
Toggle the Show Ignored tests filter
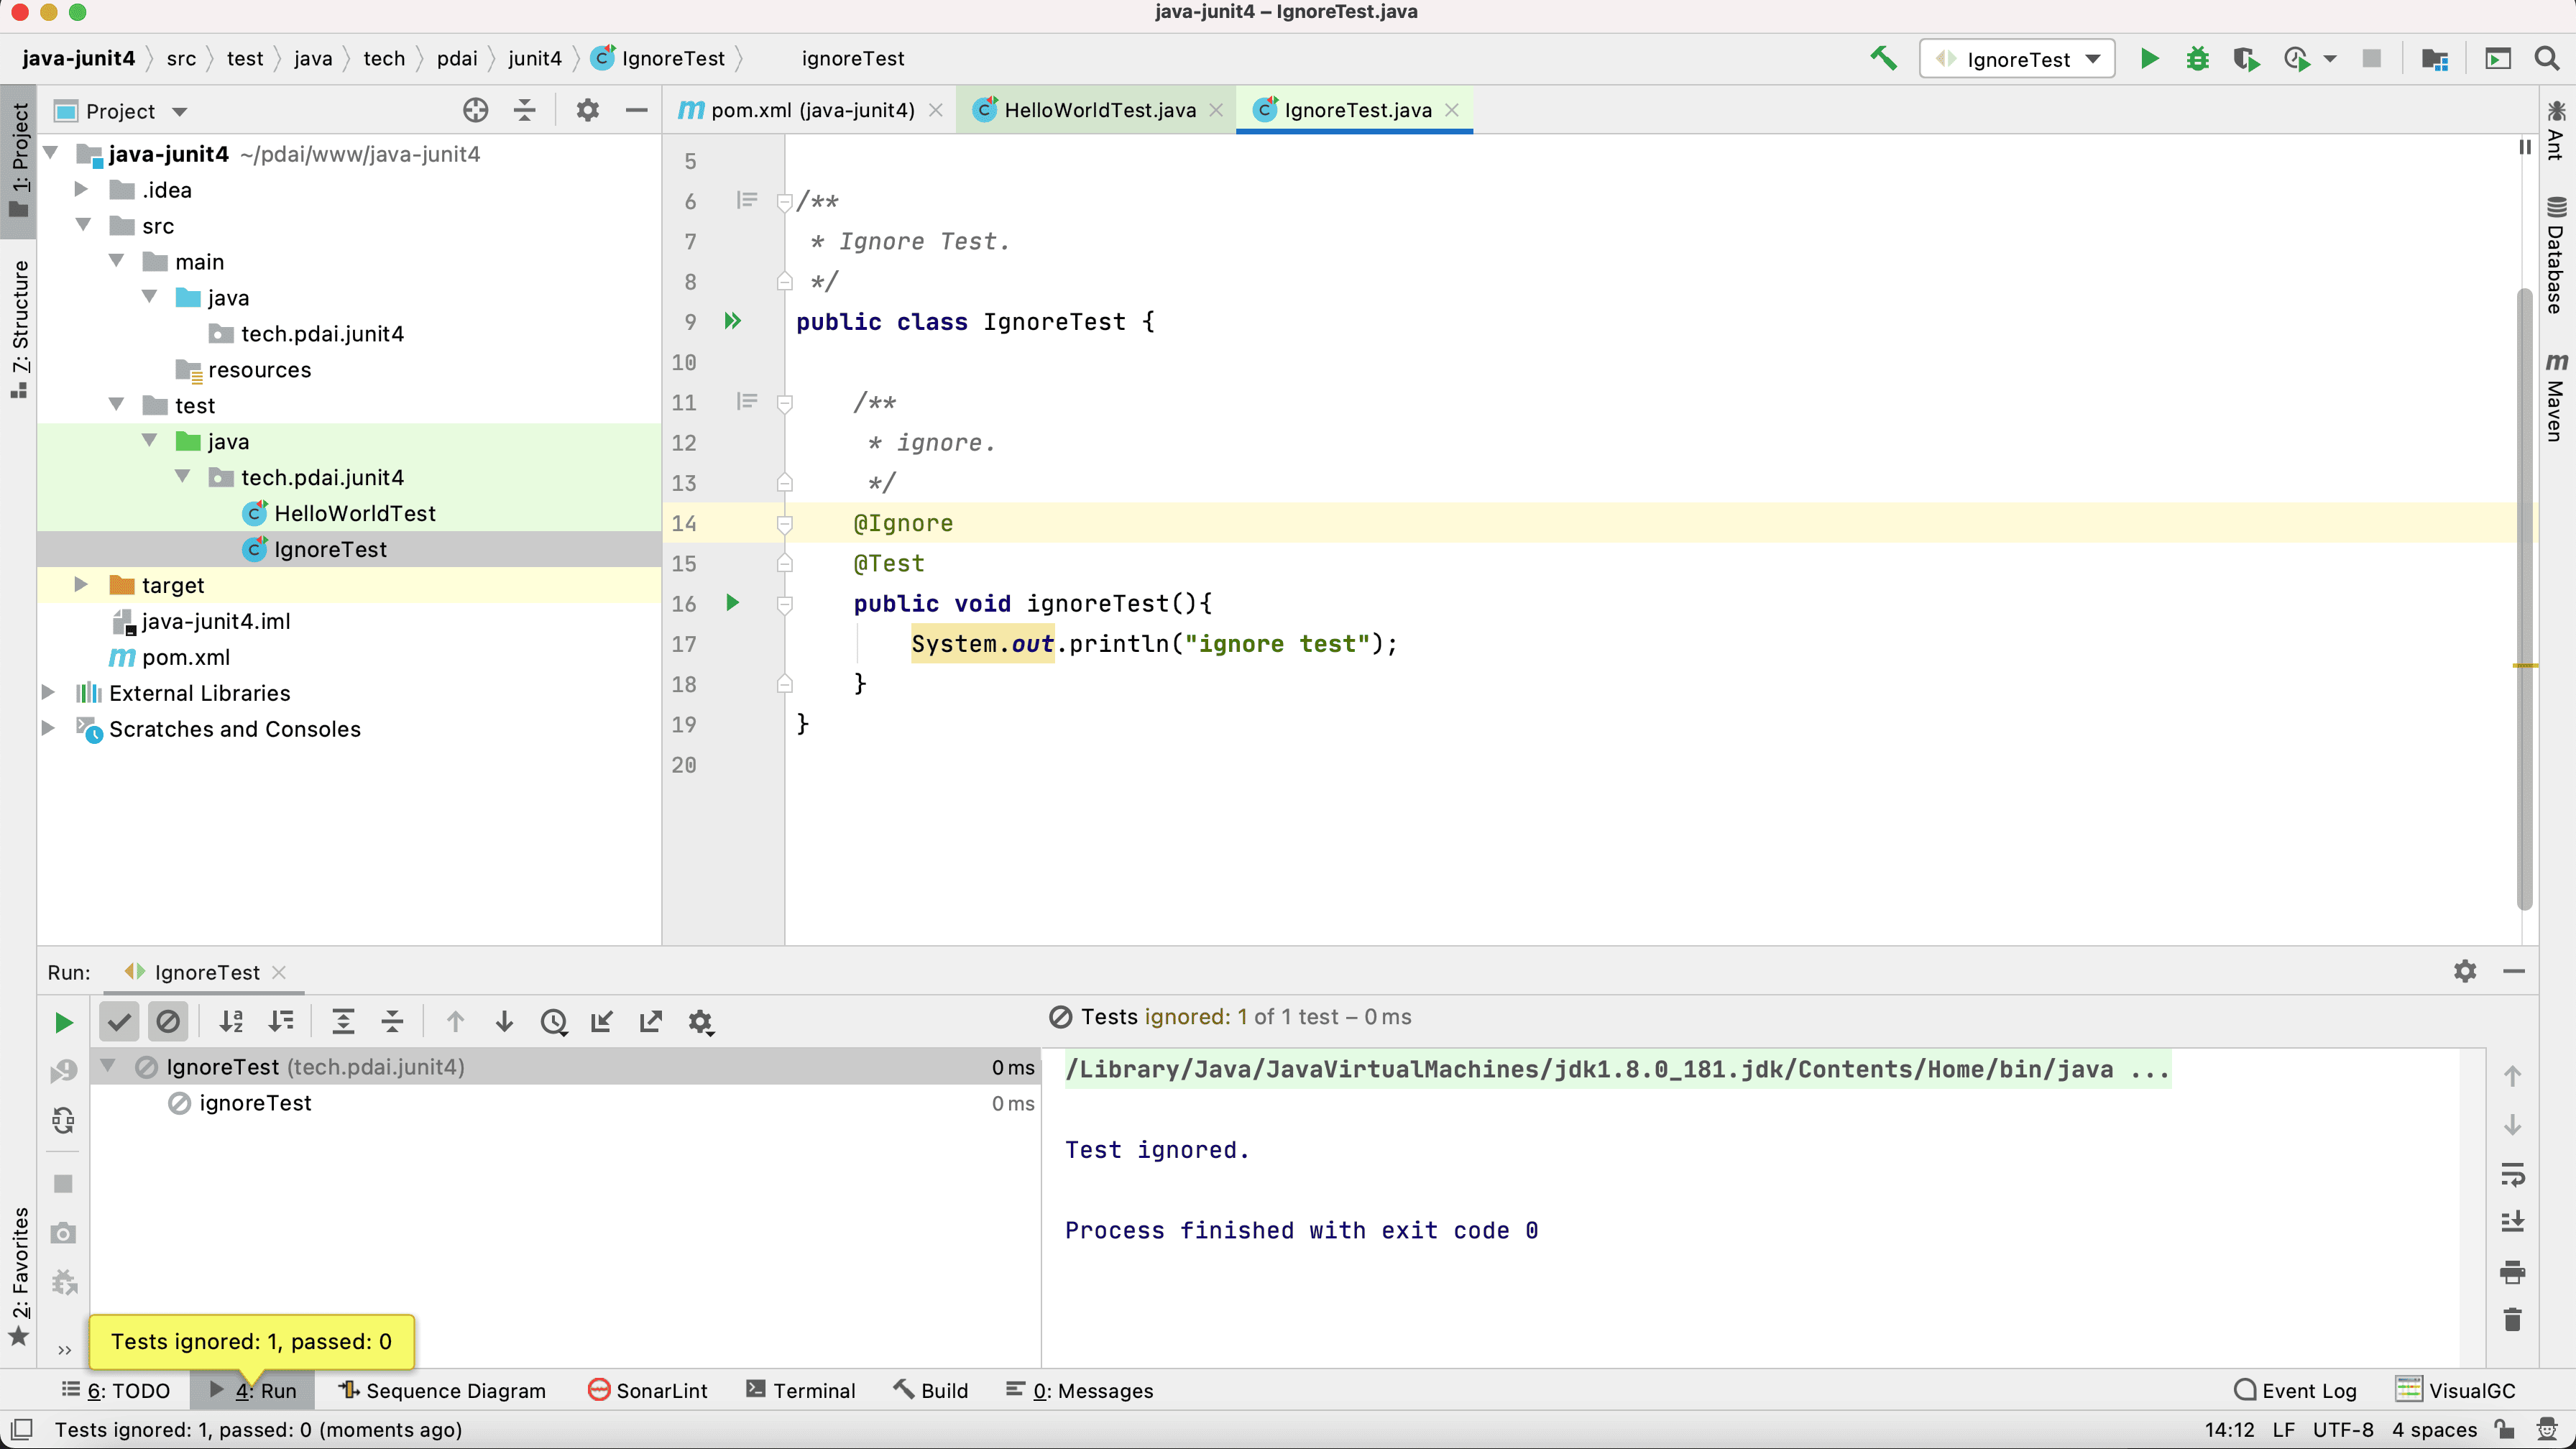coord(168,1022)
